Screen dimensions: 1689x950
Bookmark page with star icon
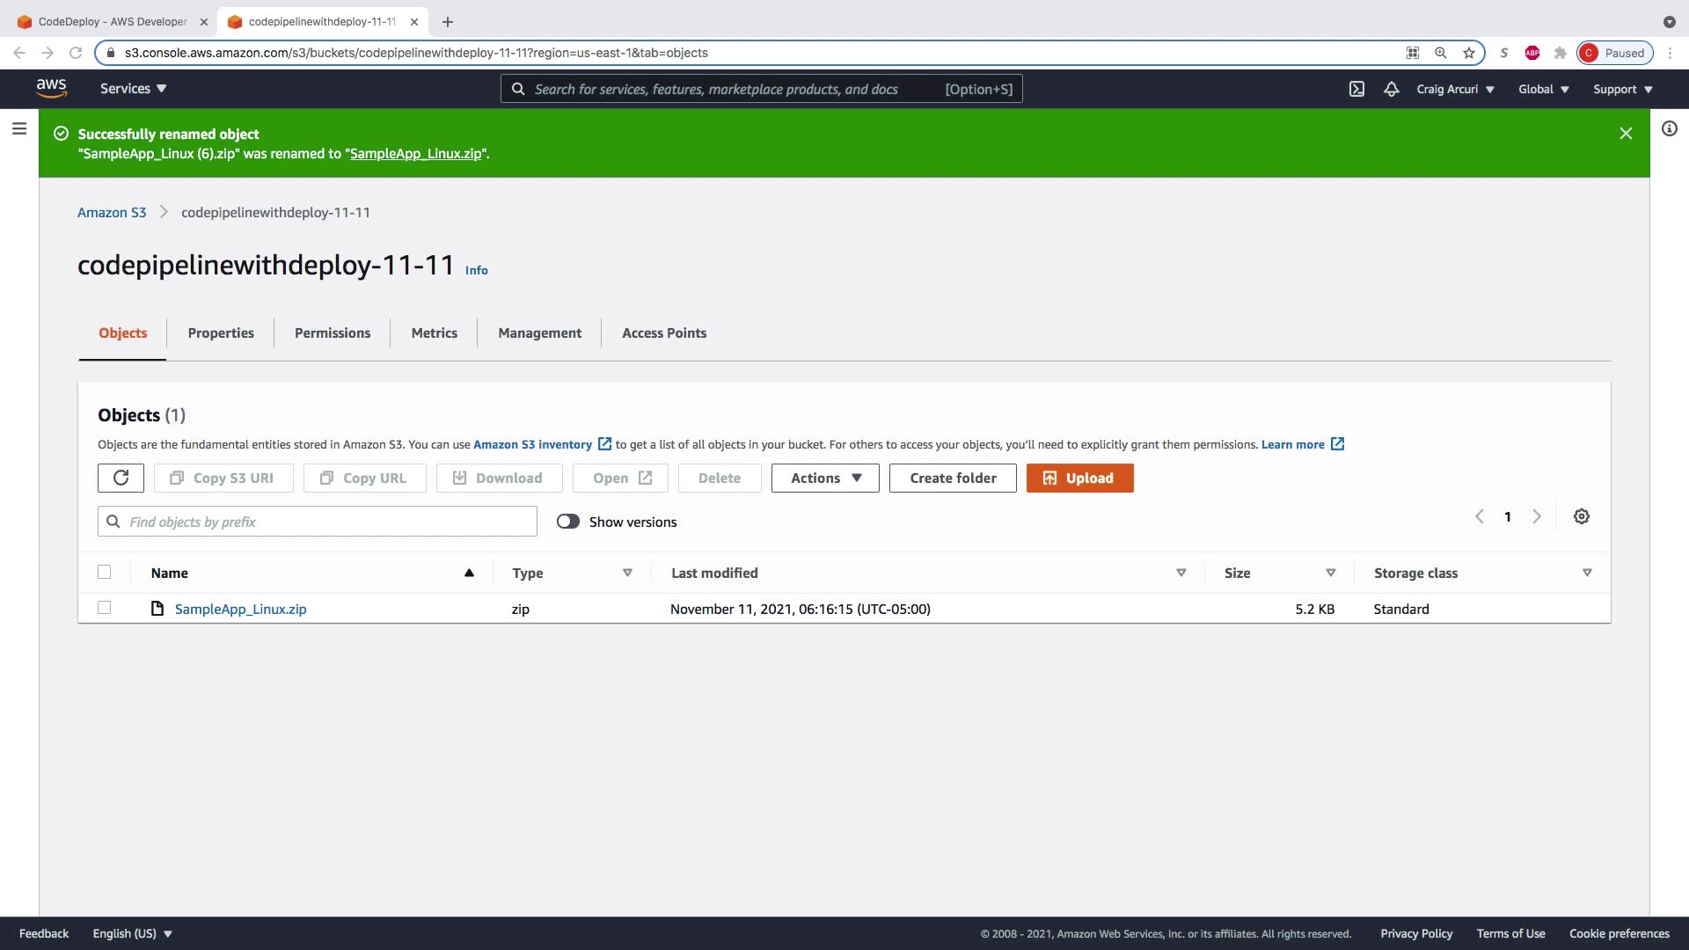point(1468,53)
